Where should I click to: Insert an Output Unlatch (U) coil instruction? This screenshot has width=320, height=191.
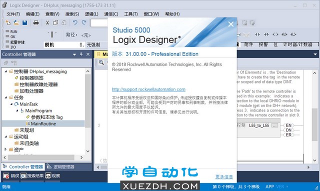click(284, 34)
